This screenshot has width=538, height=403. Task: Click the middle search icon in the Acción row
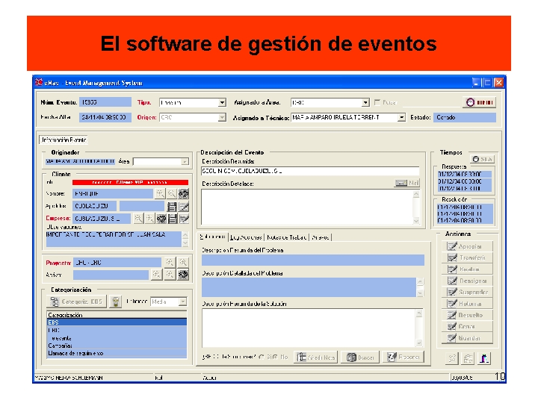170,274
